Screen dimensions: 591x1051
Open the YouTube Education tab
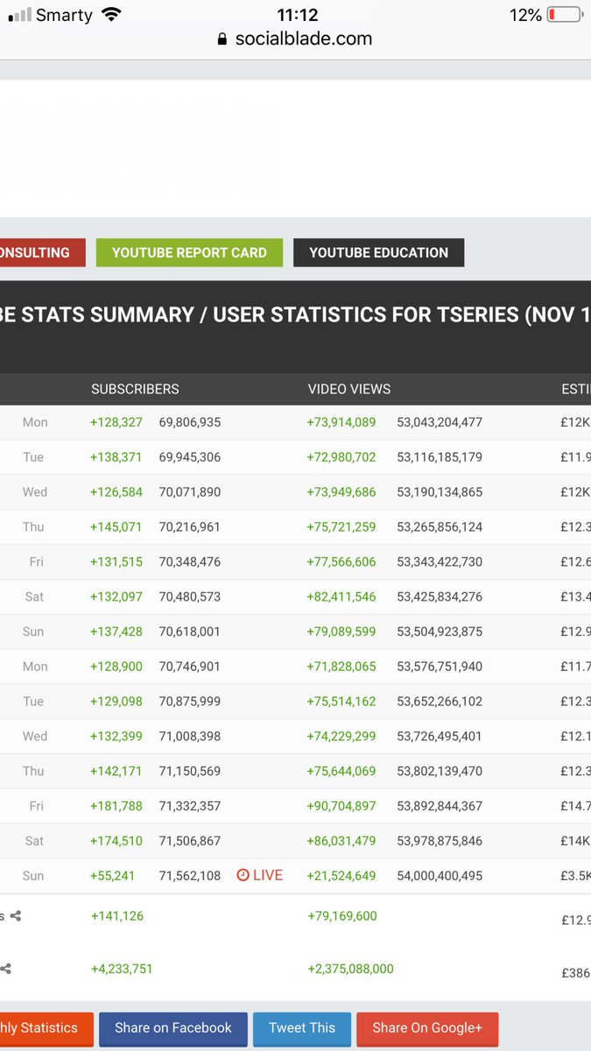[x=378, y=252]
